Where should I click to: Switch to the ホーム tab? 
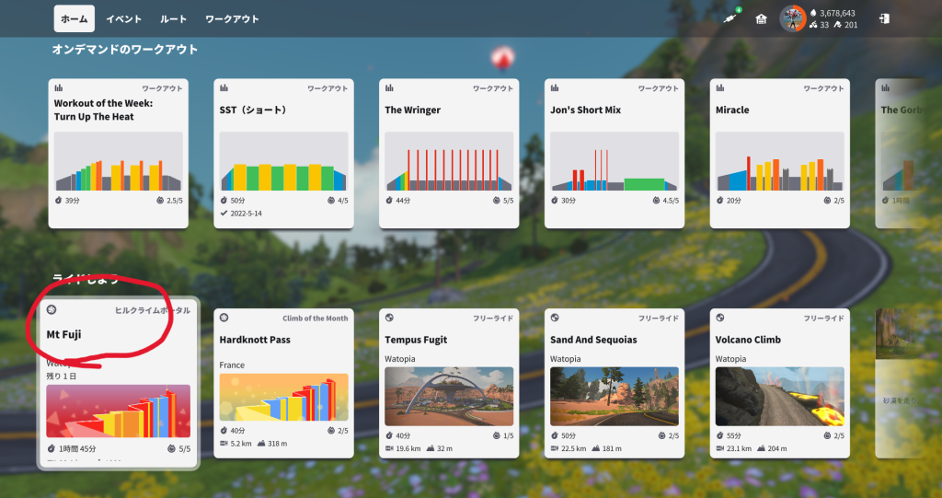[74, 18]
